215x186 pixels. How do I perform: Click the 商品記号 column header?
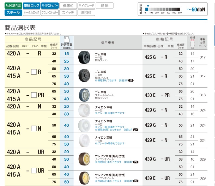pyautogui.click(x=33, y=39)
